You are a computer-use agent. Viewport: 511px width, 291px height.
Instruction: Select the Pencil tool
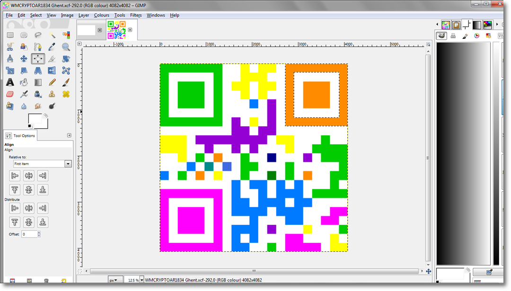tap(52, 82)
